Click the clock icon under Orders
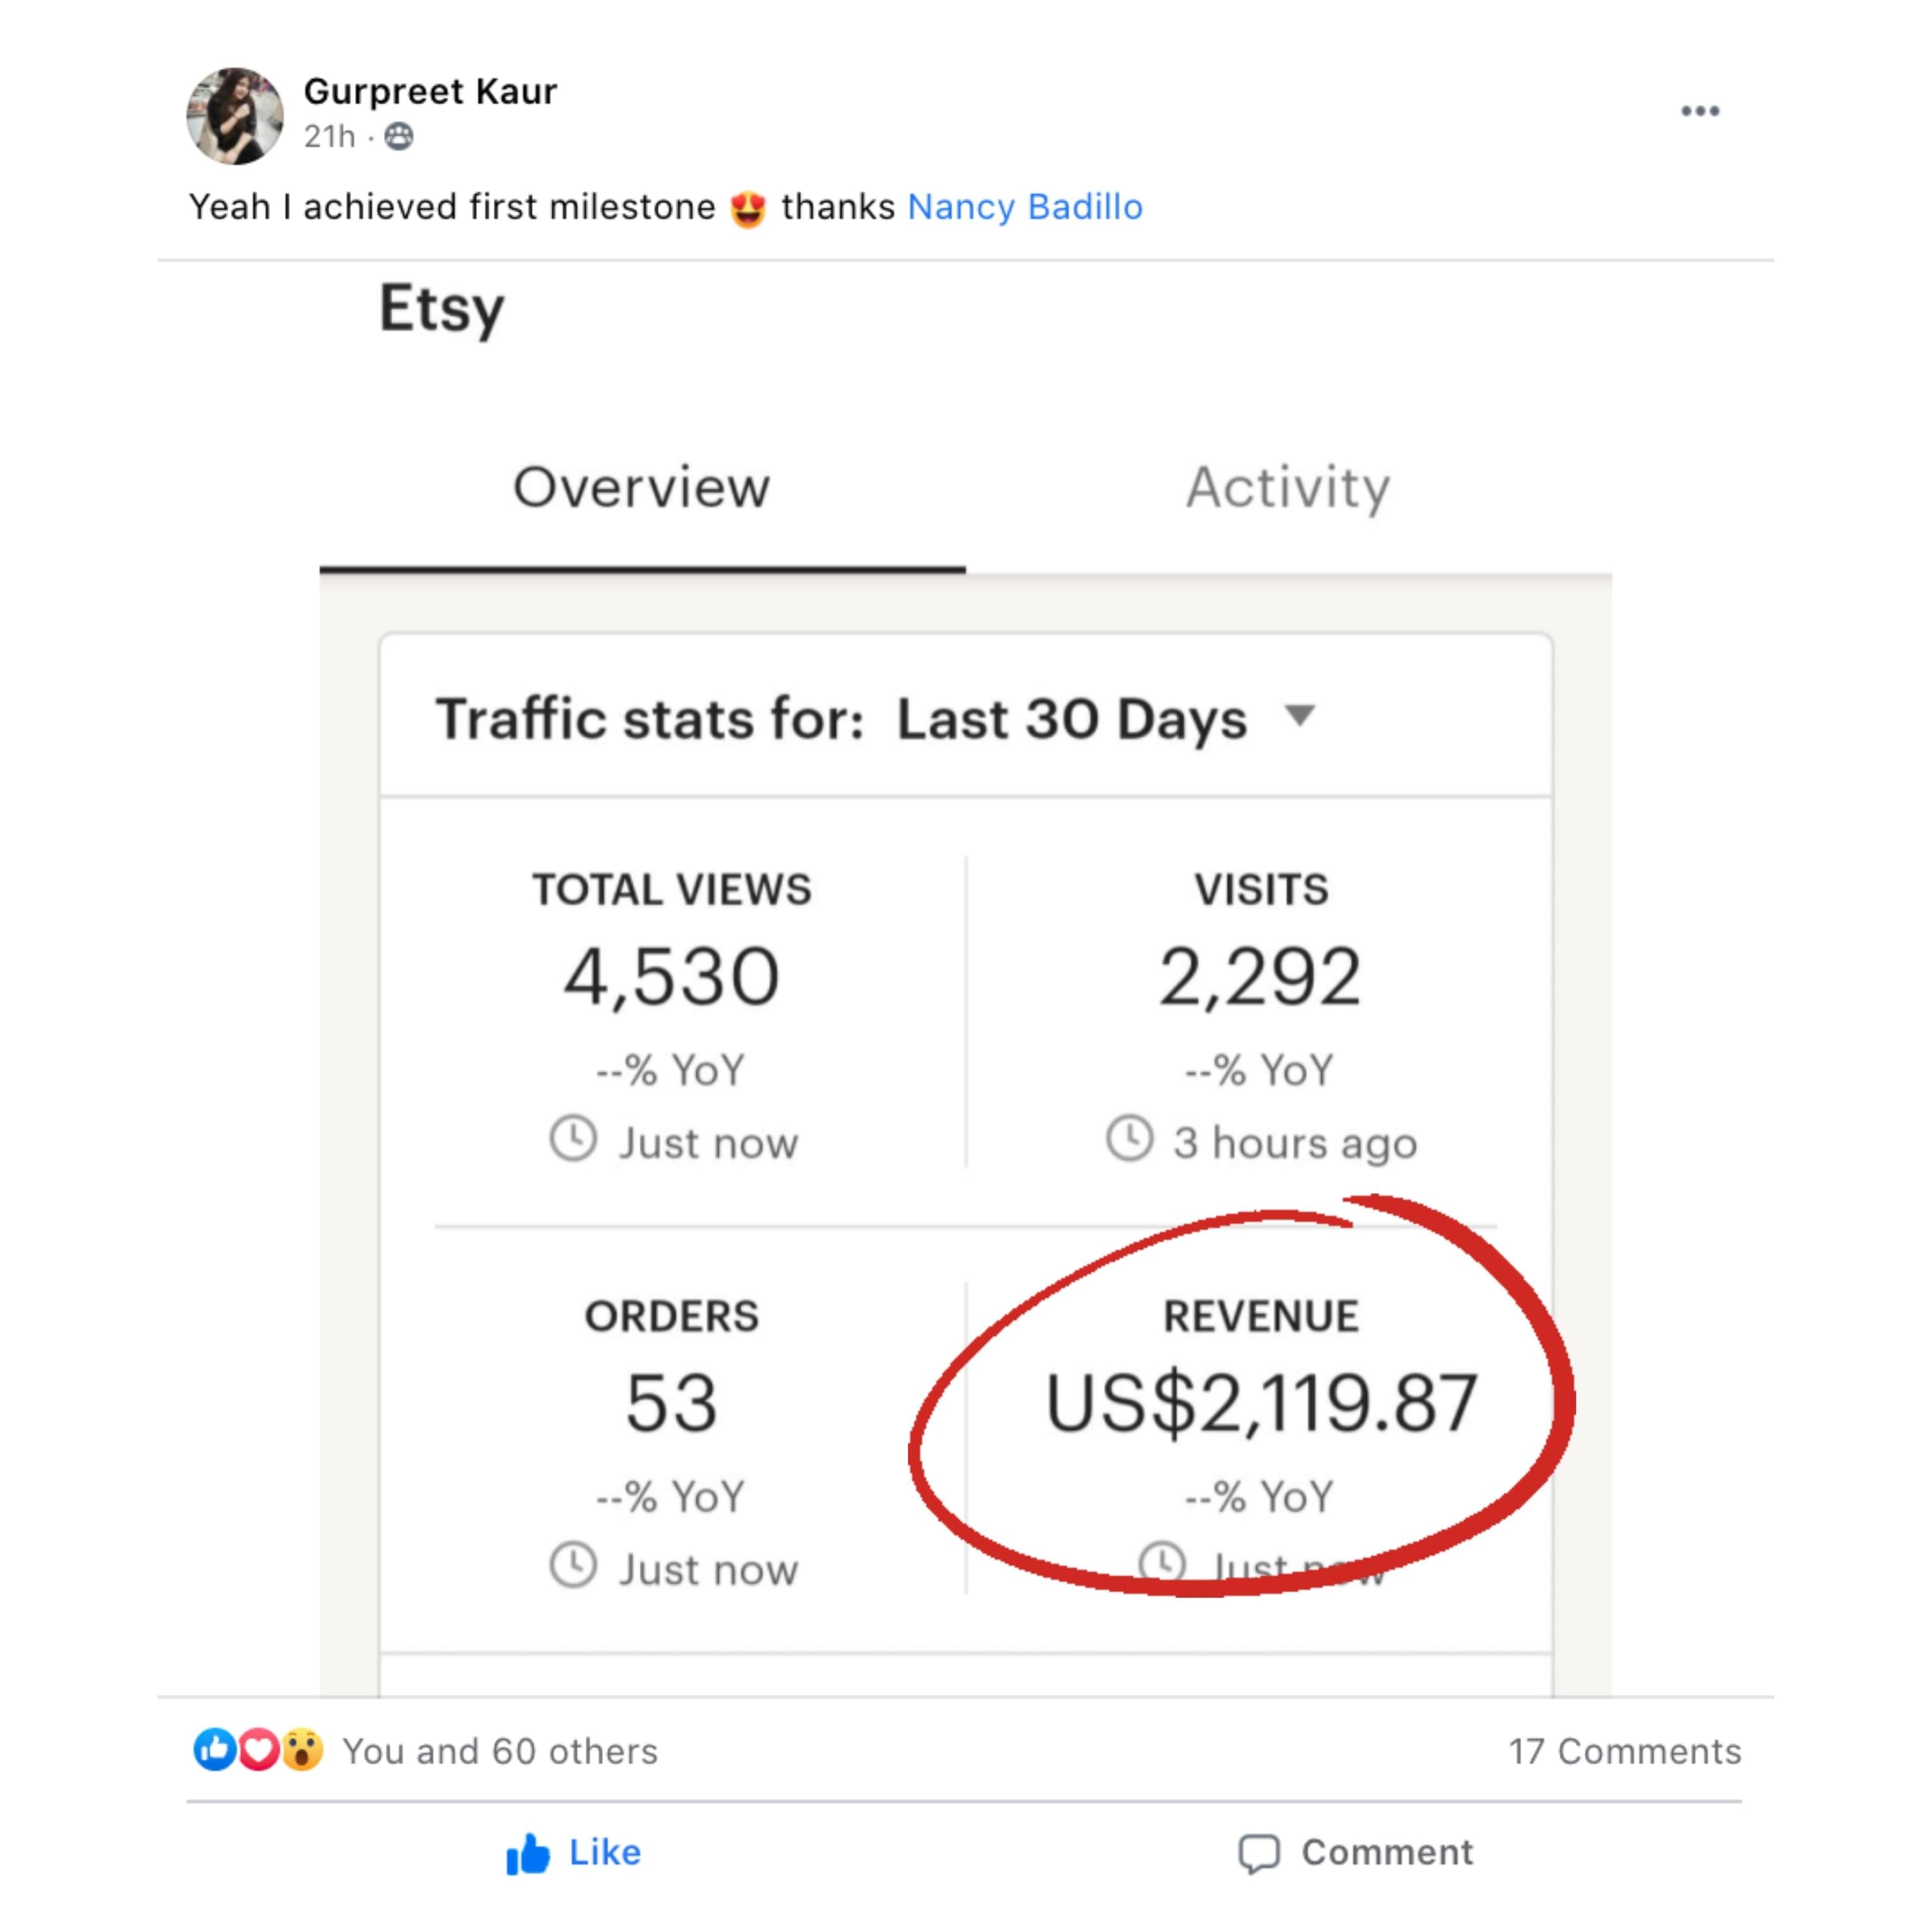The image size is (1932, 1932). click(573, 1565)
